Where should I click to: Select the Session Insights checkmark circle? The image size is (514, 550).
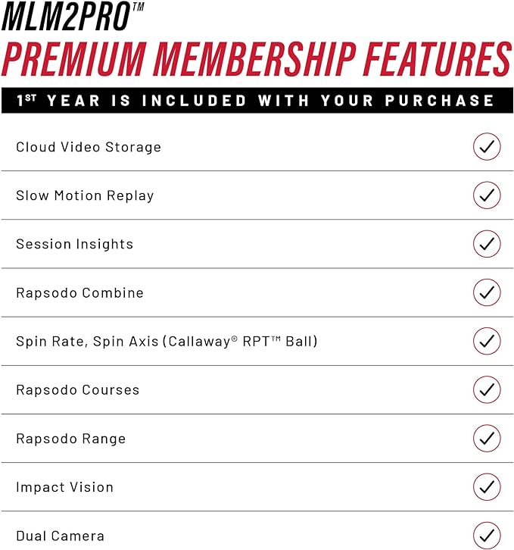point(487,244)
